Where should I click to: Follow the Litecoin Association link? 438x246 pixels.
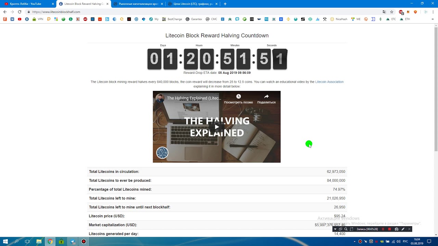click(x=329, y=82)
